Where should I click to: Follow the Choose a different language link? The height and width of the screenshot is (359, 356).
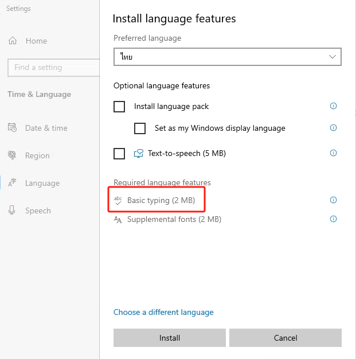163,312
